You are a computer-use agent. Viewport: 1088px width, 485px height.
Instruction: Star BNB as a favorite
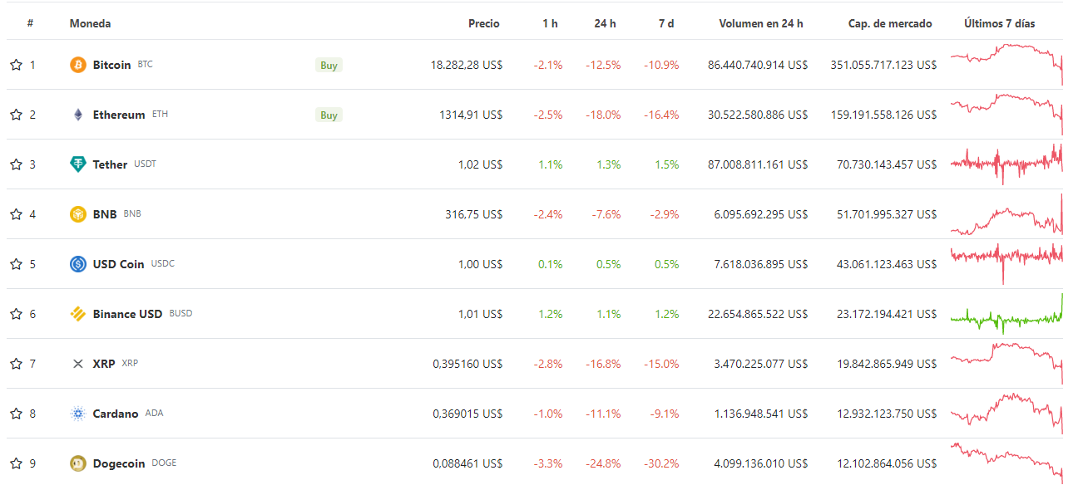click(16, 214)
